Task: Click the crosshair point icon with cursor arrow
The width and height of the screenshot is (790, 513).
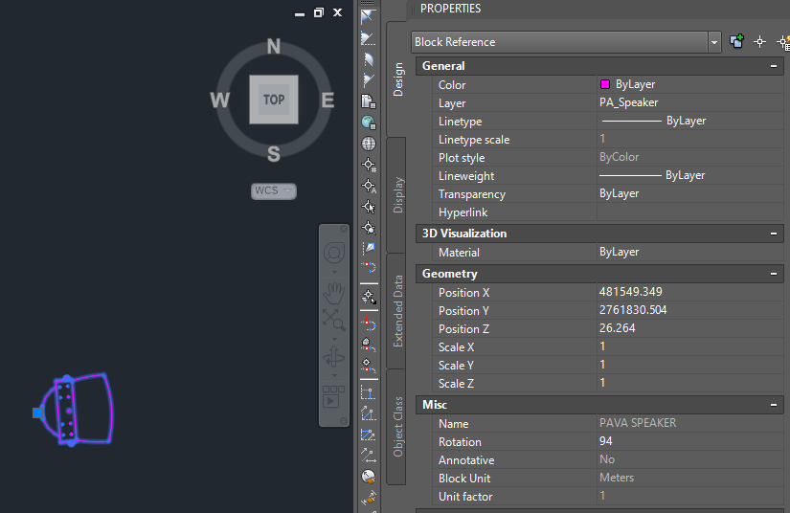Action: 369,207
